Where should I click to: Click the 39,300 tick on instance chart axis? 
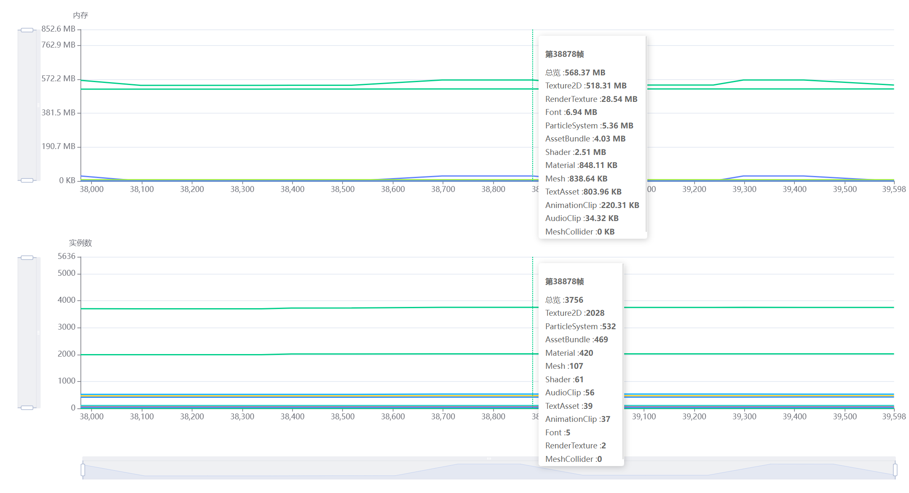[744, 417]
